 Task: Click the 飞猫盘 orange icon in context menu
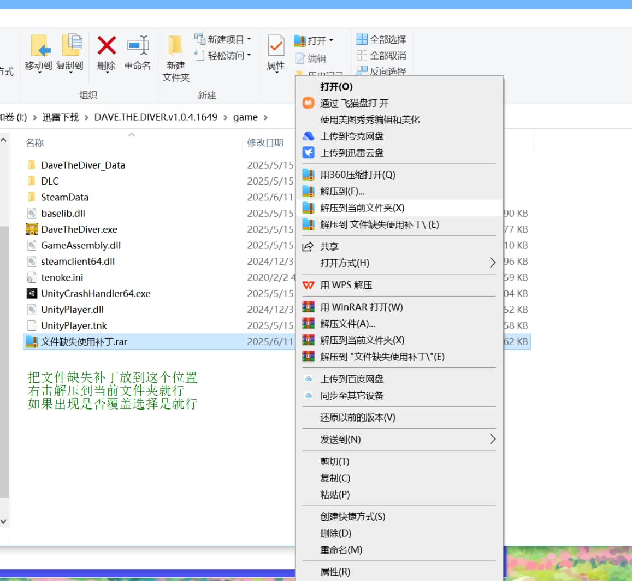click(308, 103)
